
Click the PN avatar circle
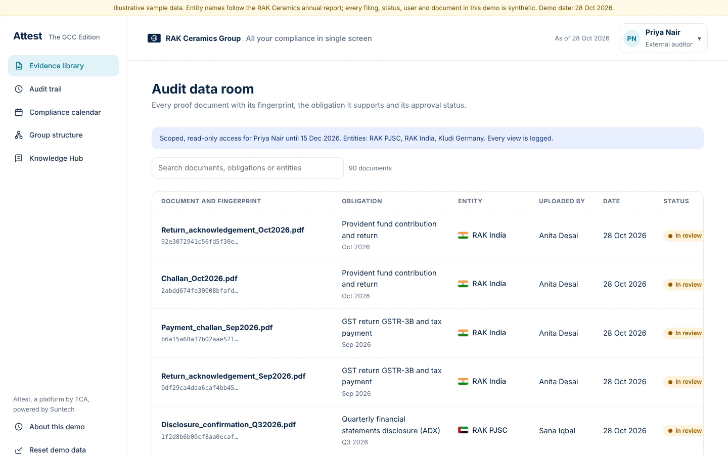[x=632, y=38]
